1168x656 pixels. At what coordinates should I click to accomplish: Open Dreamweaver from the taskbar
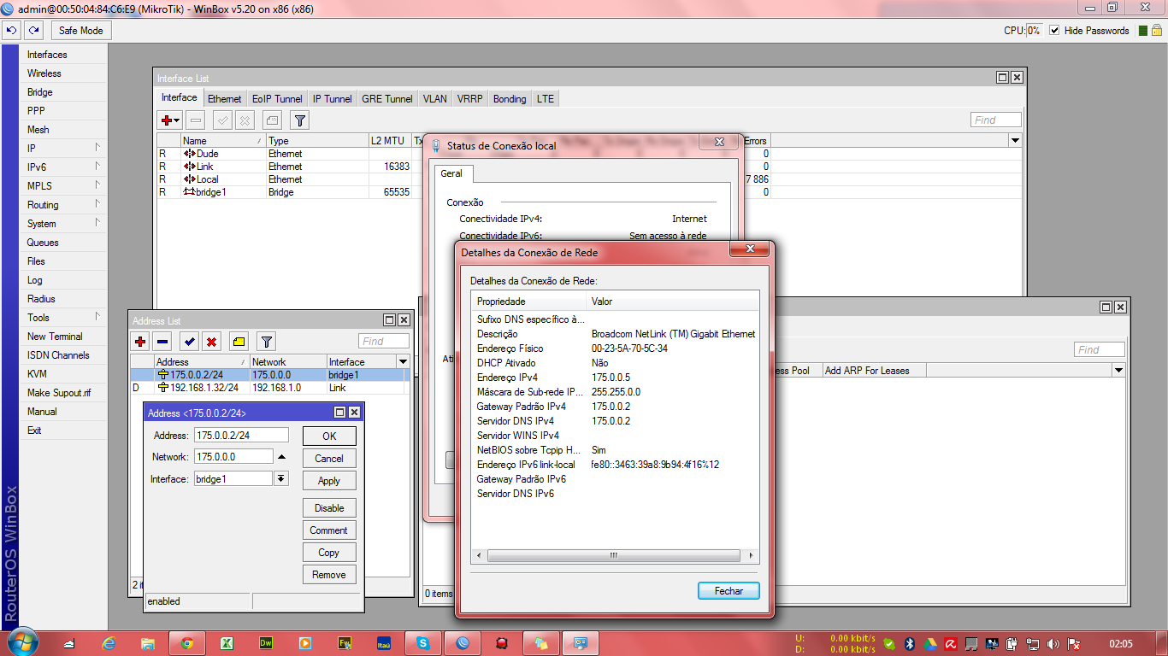click(x=266, y=643)
